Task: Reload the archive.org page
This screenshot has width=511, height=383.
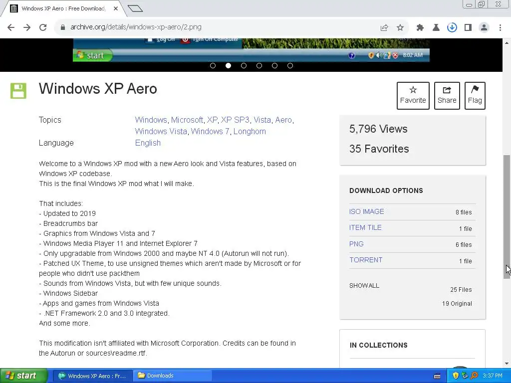Action: click(x=43, y=27)
